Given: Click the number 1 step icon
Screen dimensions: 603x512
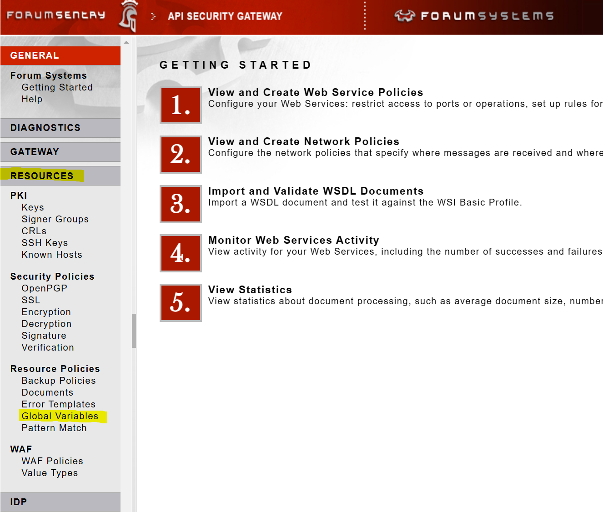Looking at the screenshot, I should (x=181, y=105).
